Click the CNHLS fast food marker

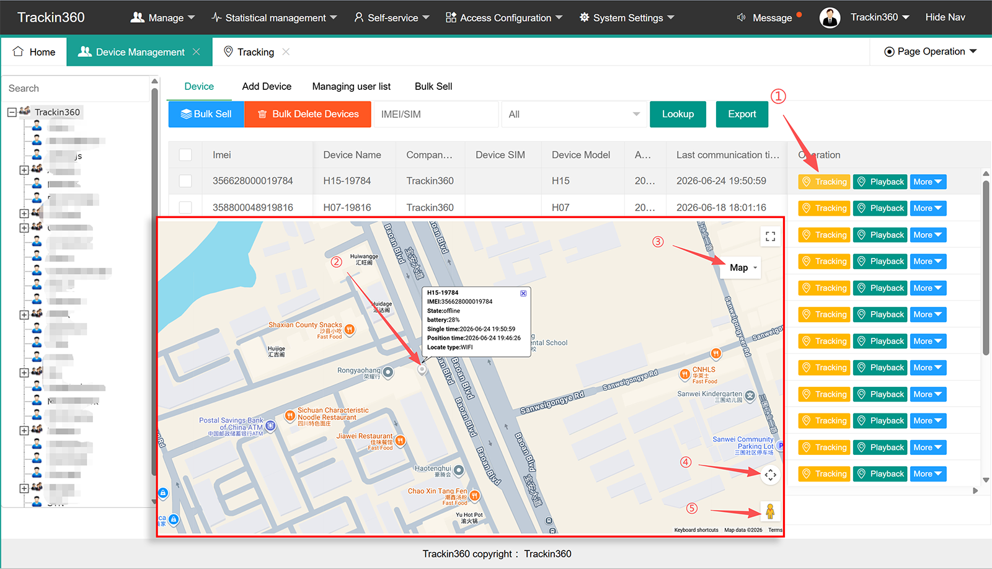click(684, 374)
